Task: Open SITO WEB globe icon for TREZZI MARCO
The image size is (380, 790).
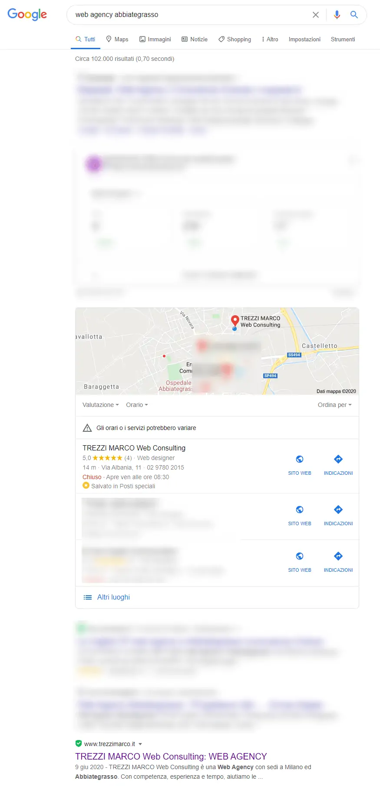Action: [300, 459]
